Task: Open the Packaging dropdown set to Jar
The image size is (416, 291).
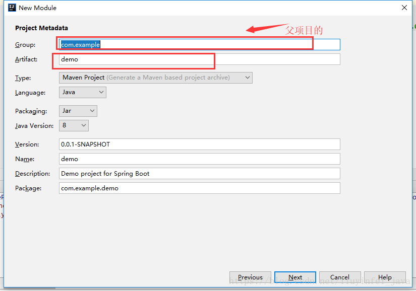Action: pyautogui.click(x=78, y=111)
